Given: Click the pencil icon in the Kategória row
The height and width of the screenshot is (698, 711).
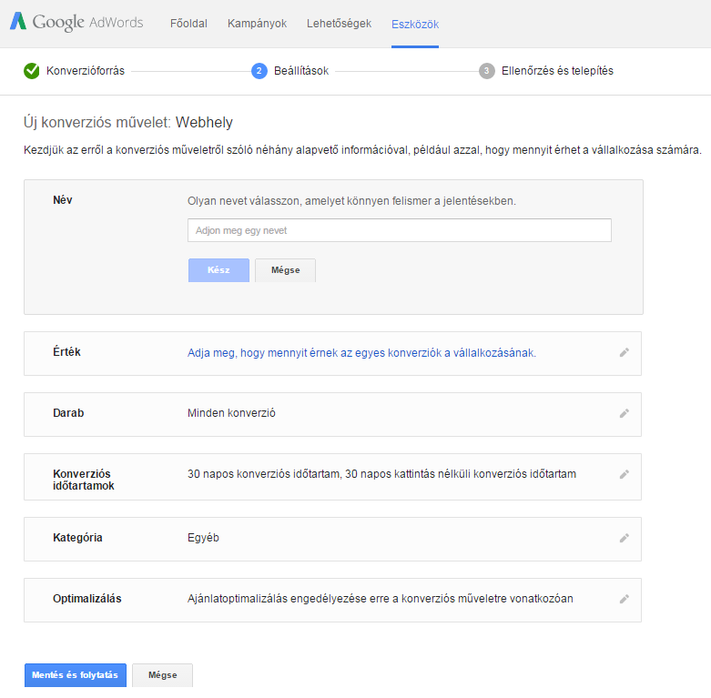Looking at the screenshot, I should [x=625, y=538].
